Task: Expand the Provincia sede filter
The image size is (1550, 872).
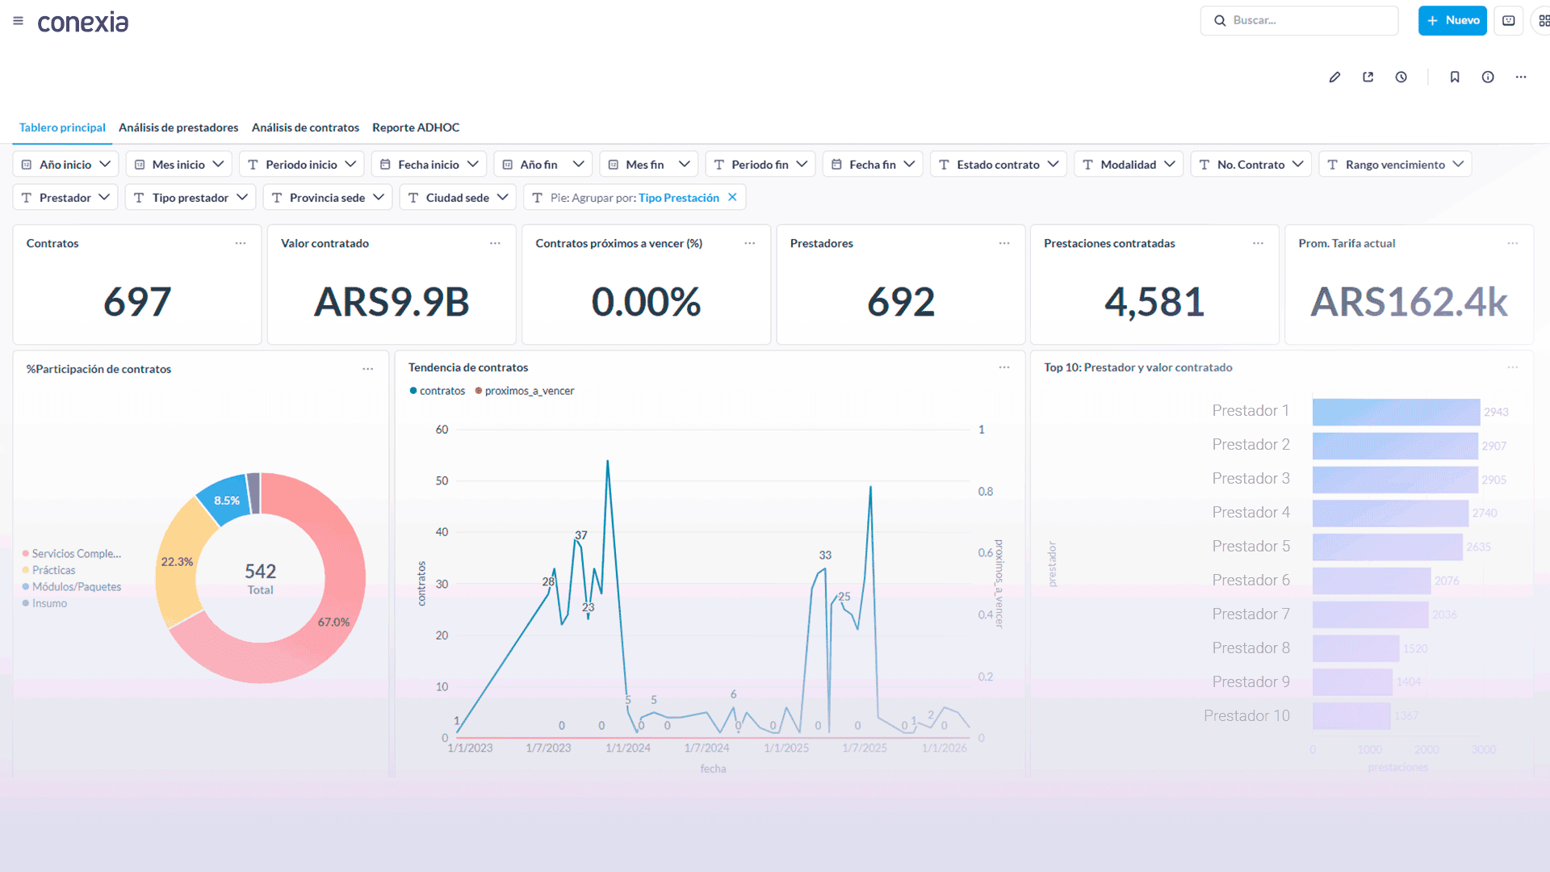Action: click(328, 198)
